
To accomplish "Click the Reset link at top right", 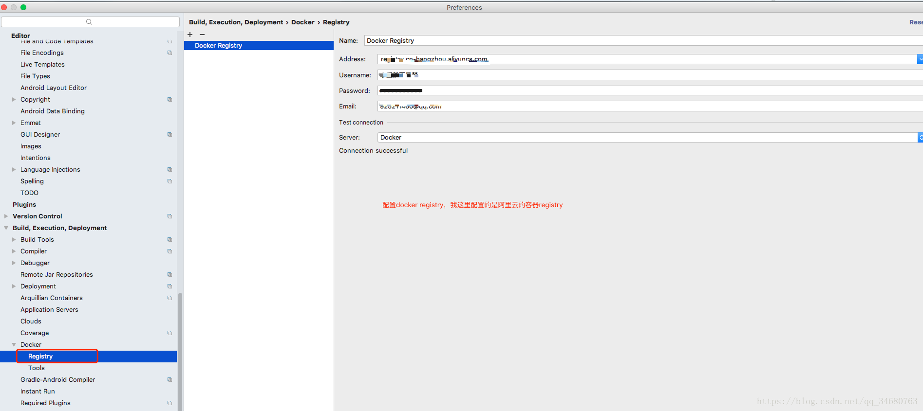I will pos(916,22).
